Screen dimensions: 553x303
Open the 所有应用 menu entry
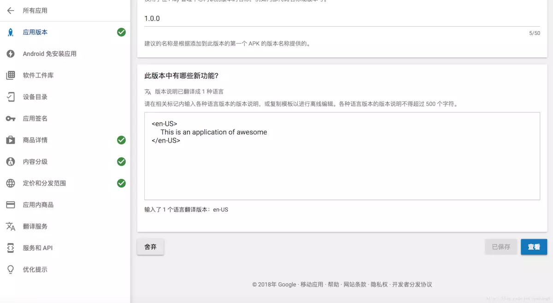35,10
